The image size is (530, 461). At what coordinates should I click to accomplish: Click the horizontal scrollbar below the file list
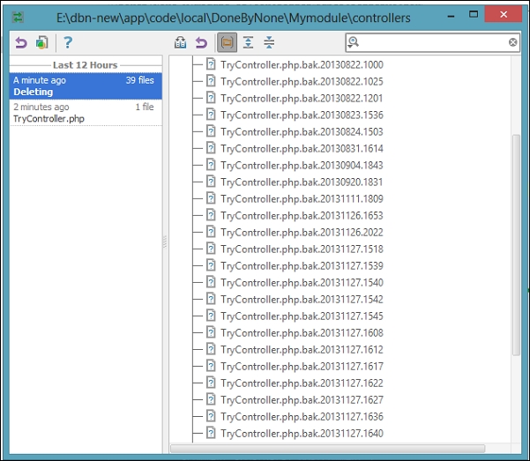327,449
